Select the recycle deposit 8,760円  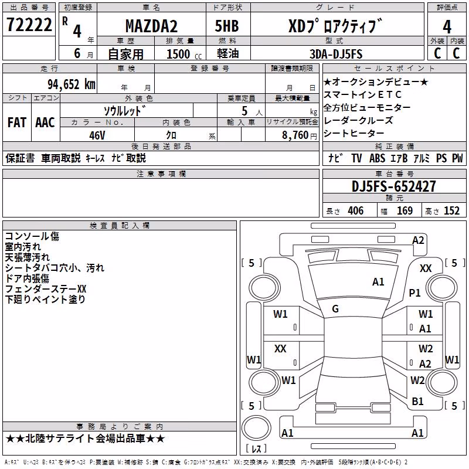point(299,135)
